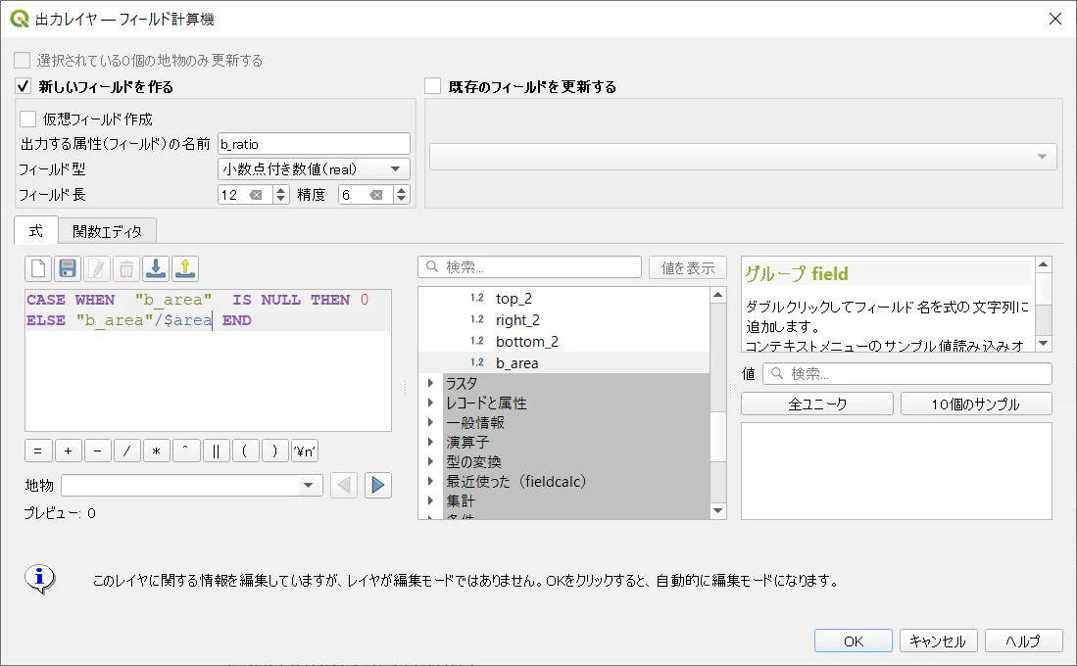Click OK to run the calculation
The image size is (1077, 666).
854,641
